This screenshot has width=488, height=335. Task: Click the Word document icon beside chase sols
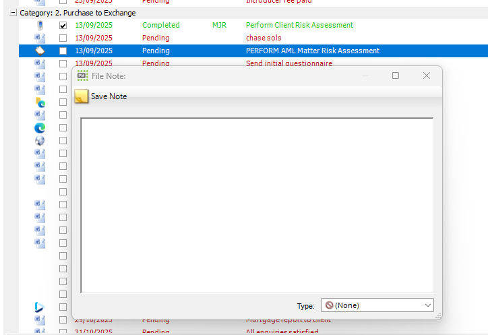[x=40, y=38]
